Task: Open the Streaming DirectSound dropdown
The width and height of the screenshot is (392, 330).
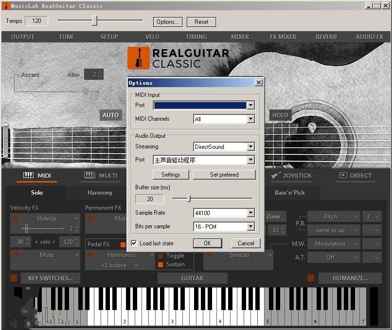Action: [251, 147]
